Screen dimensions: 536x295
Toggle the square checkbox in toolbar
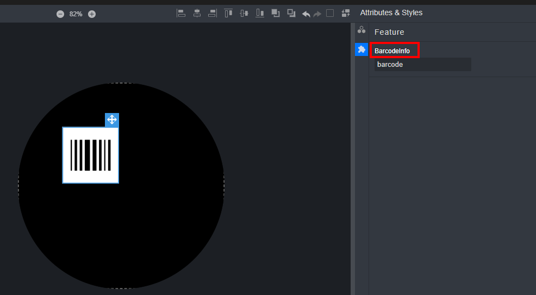tap(330, 13)
